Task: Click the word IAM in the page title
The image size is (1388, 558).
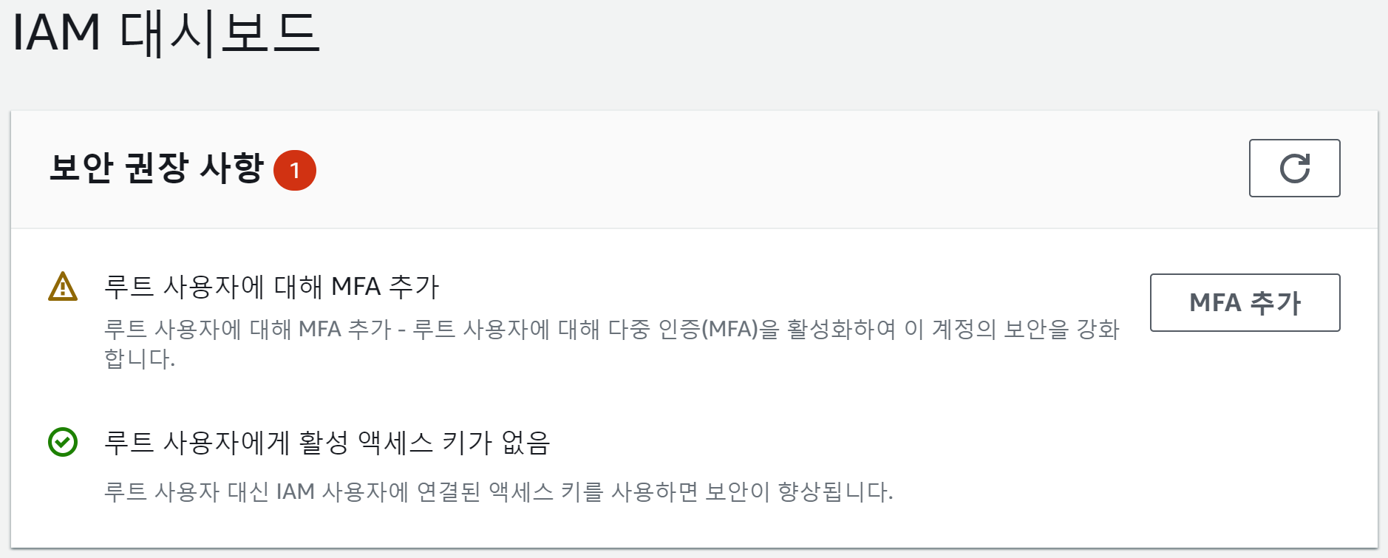Action: (x=56, y=33)
